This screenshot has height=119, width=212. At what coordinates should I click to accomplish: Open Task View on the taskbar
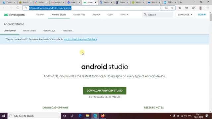pos(72,116)
